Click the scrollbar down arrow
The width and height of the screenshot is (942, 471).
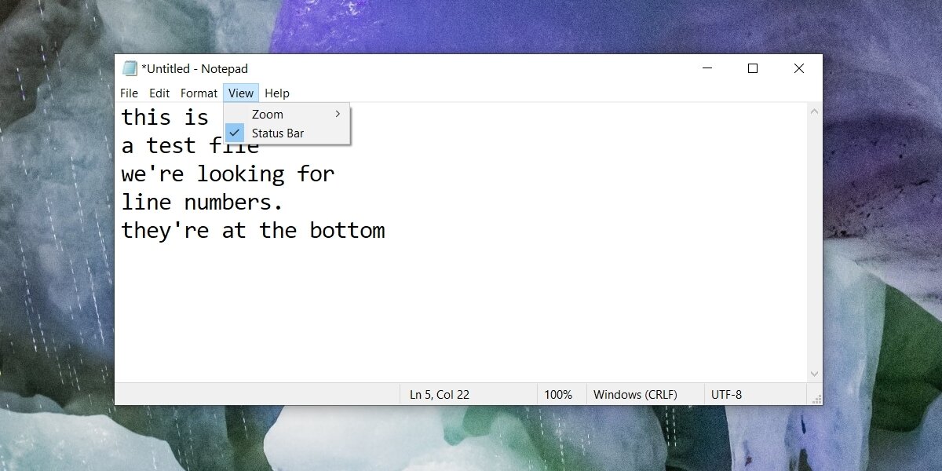click(815, 374)
